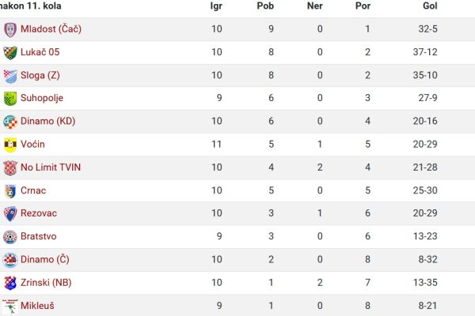Click the Zrinski (NB) club crest

coord(10,283)
